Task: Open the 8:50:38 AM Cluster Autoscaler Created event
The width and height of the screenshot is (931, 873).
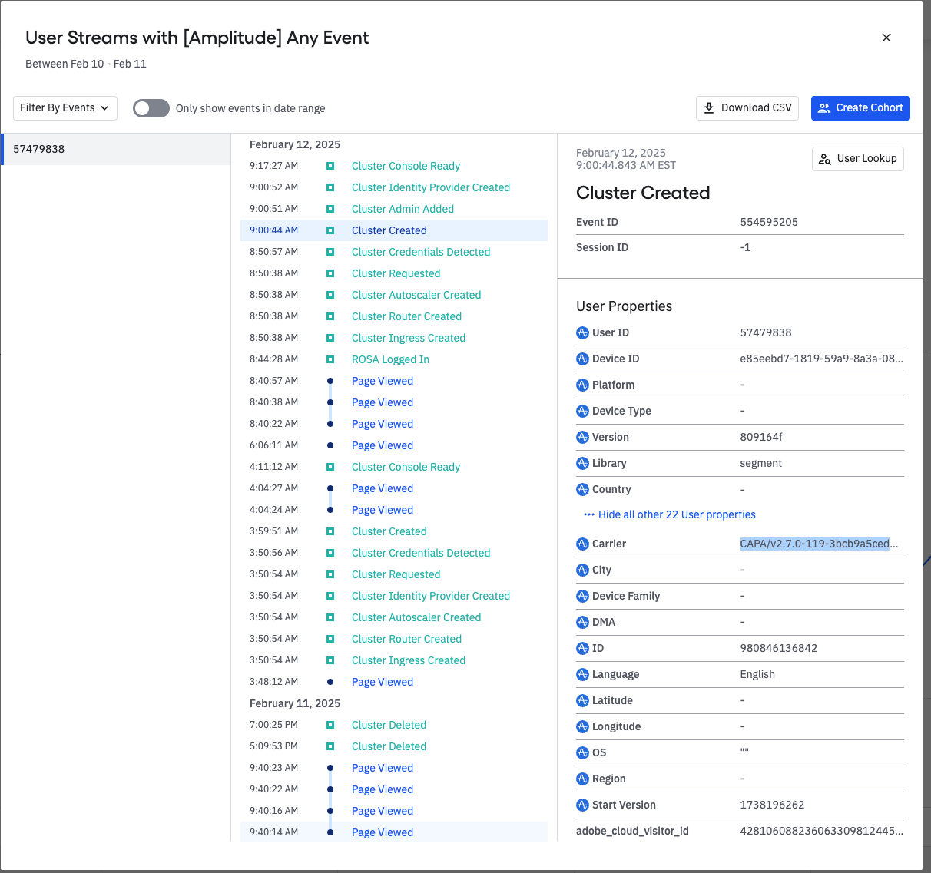Action: point(394,295)
